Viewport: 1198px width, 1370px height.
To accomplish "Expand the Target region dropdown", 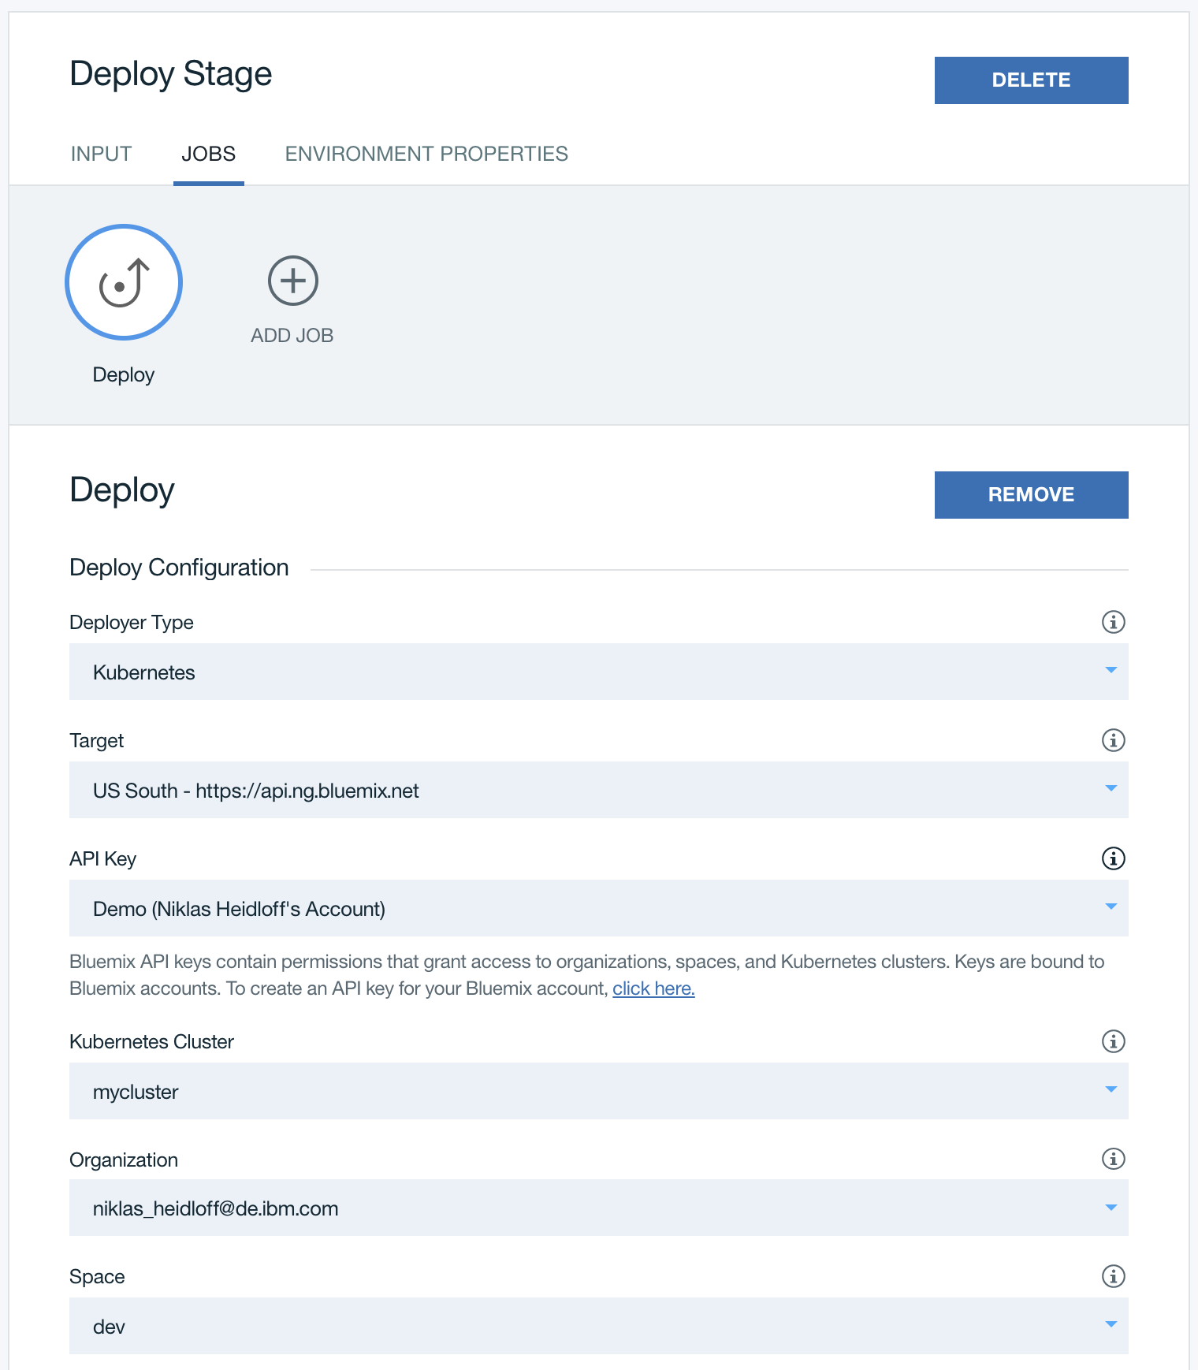I will (x=598, y=790).
